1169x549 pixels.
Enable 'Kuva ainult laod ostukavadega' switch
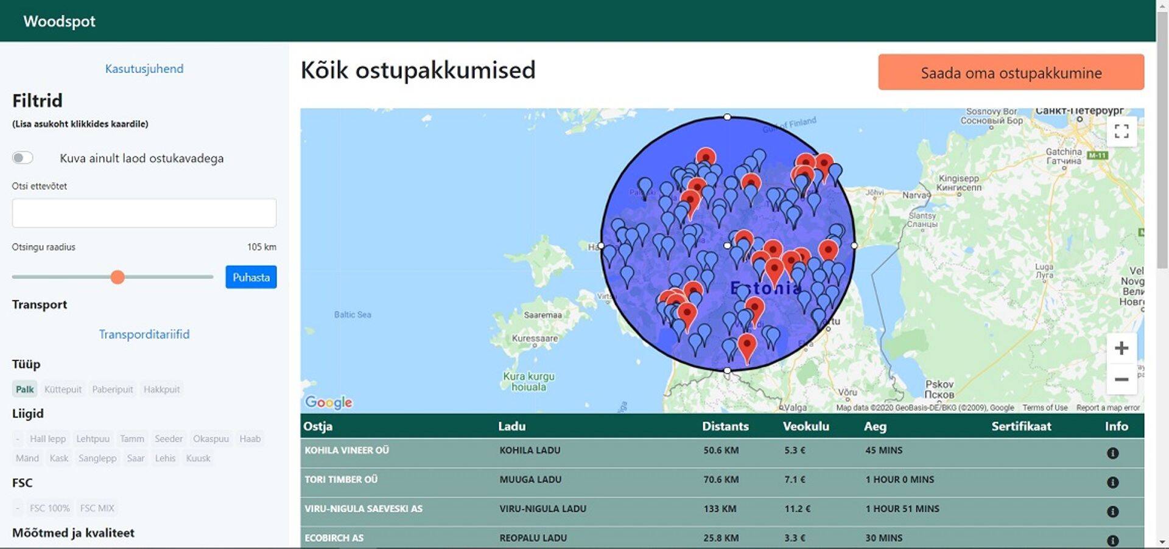(23, 158)
